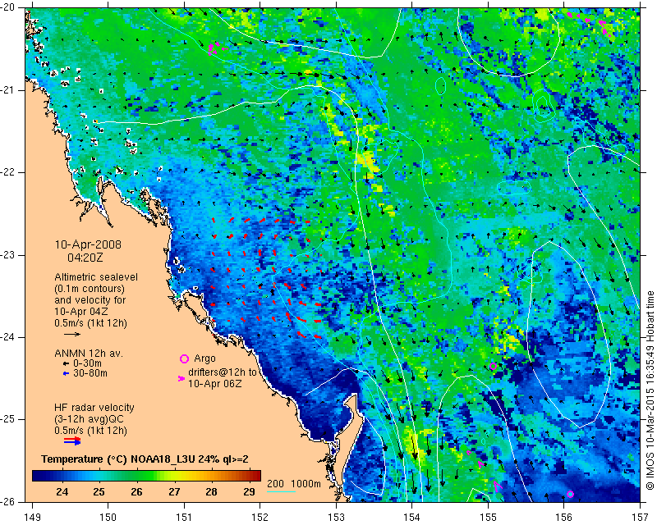Click the red HF radar vector field offshore
The height and width of the screenshot is (525, 657).
(x=266, y=278)
